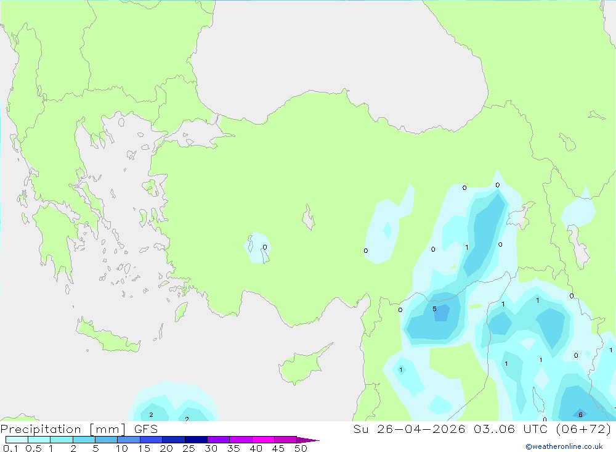Click the '25' legend scale label
The height and width of the screenshot is (452, 616).
pyautogui.click(x=188, y=448)
